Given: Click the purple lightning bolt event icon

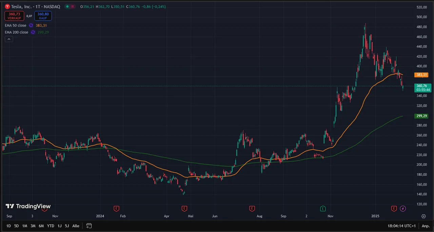Looking at the screenshot, I should click(403, 208).
